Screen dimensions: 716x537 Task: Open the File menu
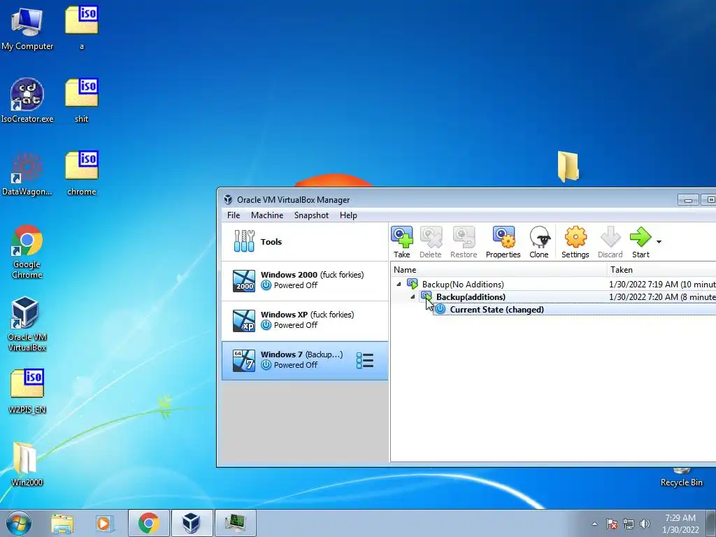pyautogui.click(x=234, y=215)
